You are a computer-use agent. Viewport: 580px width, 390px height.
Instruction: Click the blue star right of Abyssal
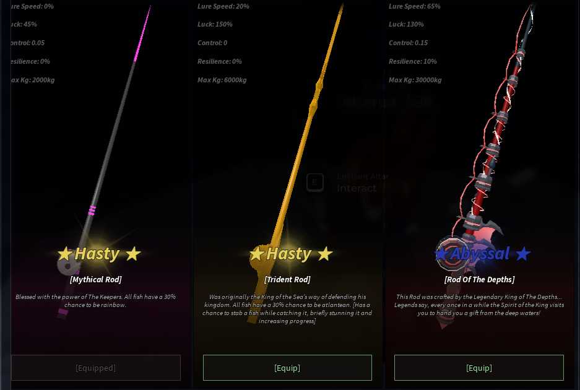click(523, 254)
